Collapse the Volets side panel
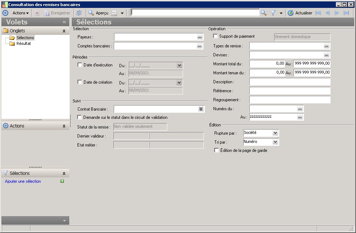The width and height of the screenshot is (356, 233). pyautogui.click(x=64, y=22)
